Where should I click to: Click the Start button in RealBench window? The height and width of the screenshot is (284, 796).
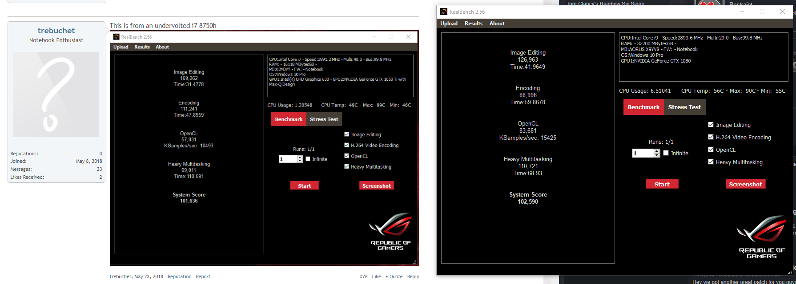click(662, 184)
